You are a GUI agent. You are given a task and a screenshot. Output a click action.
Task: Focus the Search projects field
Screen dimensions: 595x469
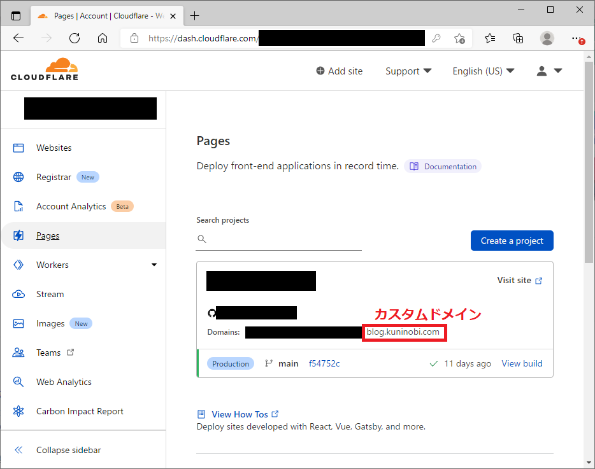coord(278,239)
